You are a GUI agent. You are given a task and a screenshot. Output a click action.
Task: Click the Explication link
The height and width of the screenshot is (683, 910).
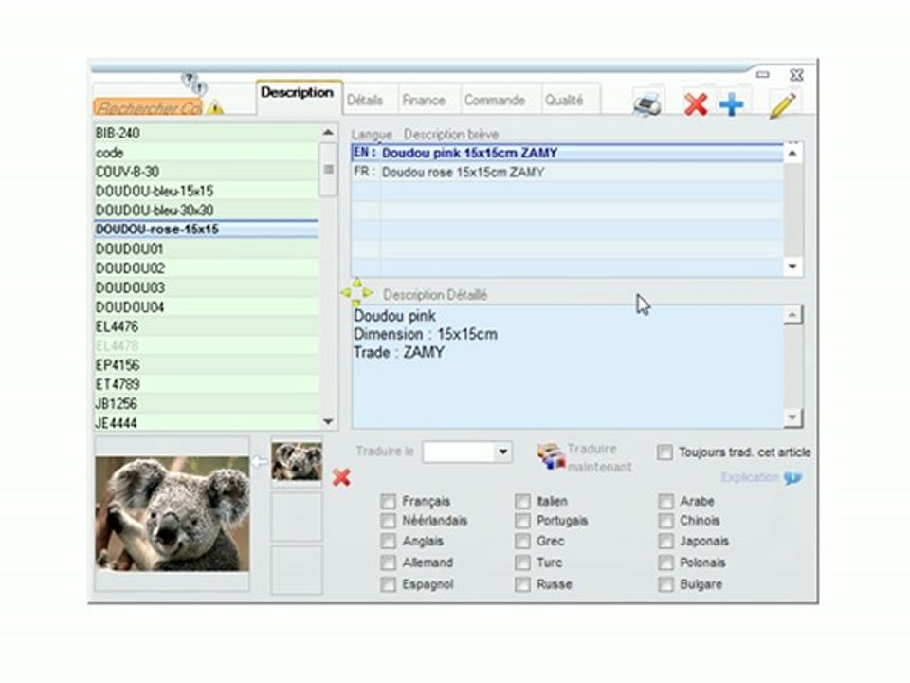(x=750, y=477)
